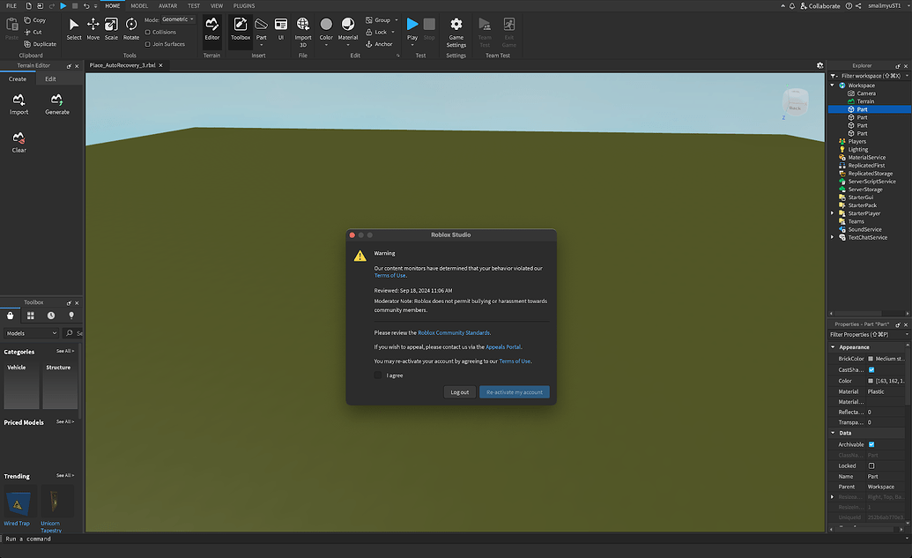Switch to the MODEL ribbon tab

point(138,5)
